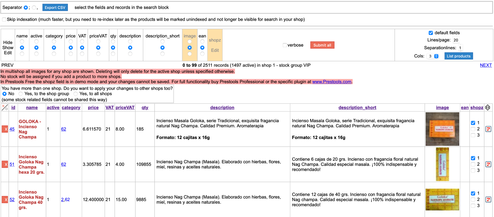Click red X delete icon for product 51
494x217 pixels.
(x=5, y=164)
